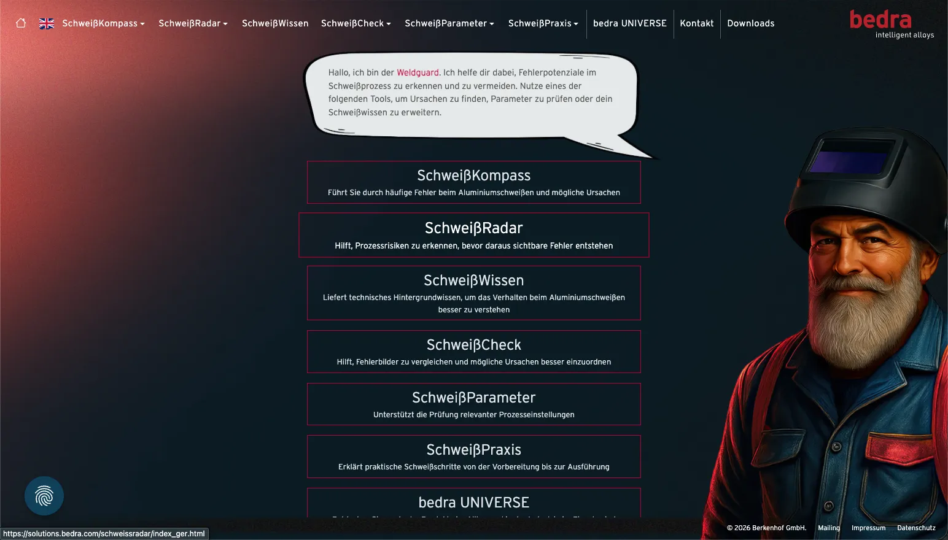Image resolution: width=948 pixels, height=540 pixels.
Task: Expand the SchweißPraxis navbar dropdown
Action: 543,23
